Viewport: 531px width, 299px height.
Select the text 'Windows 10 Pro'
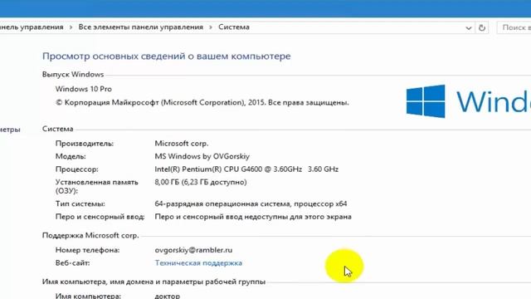[84, 89]
